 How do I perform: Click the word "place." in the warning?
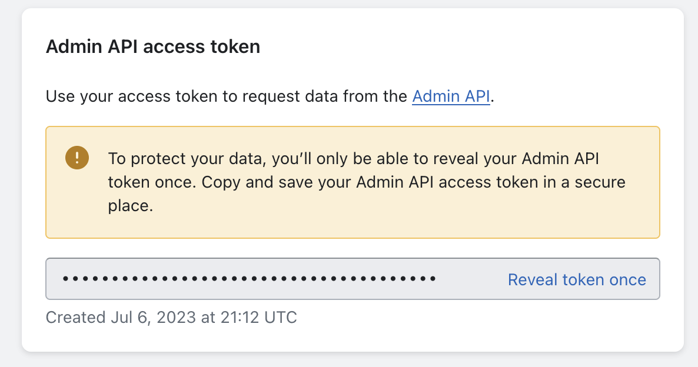point(131,206)
